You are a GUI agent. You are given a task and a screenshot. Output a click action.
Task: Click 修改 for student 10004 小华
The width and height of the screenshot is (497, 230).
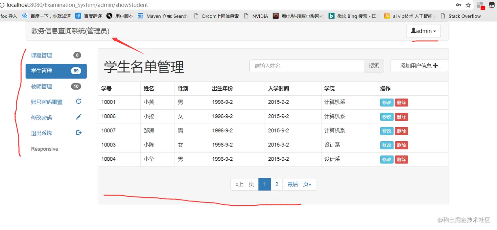point(387,159)
